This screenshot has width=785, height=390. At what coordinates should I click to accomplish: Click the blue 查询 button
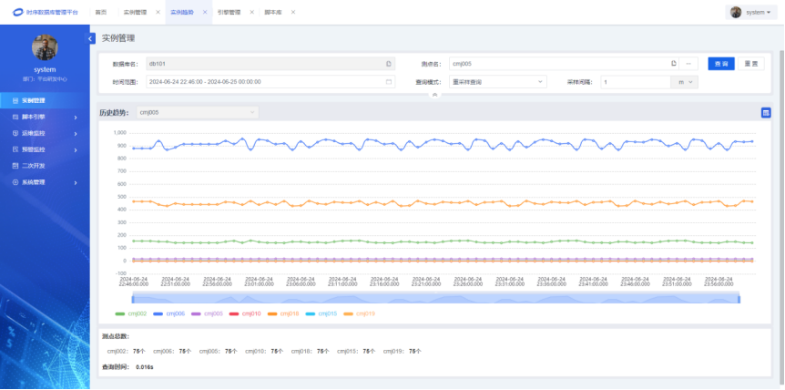[x=720, y=64]
